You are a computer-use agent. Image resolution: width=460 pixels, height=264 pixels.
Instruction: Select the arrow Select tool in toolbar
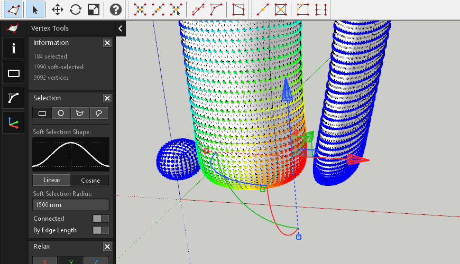(35, 10)
